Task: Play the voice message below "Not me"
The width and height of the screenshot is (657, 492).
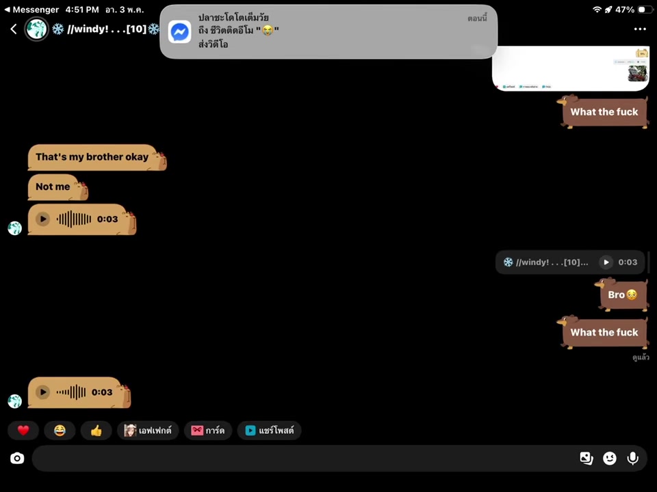Action: click(x=42, y=219)
